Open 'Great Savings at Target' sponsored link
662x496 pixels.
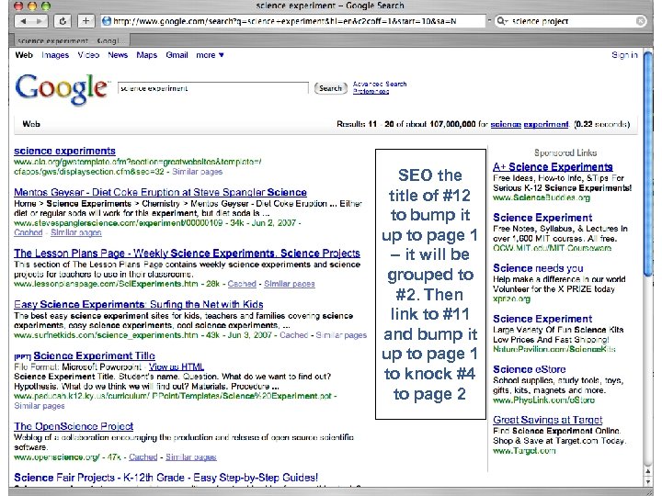click(x=548, y=420)
